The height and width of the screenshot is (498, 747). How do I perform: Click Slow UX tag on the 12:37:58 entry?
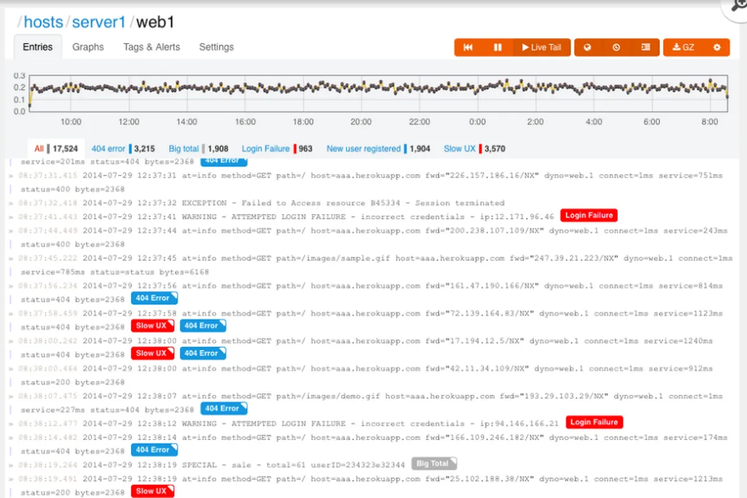[153, 326]
